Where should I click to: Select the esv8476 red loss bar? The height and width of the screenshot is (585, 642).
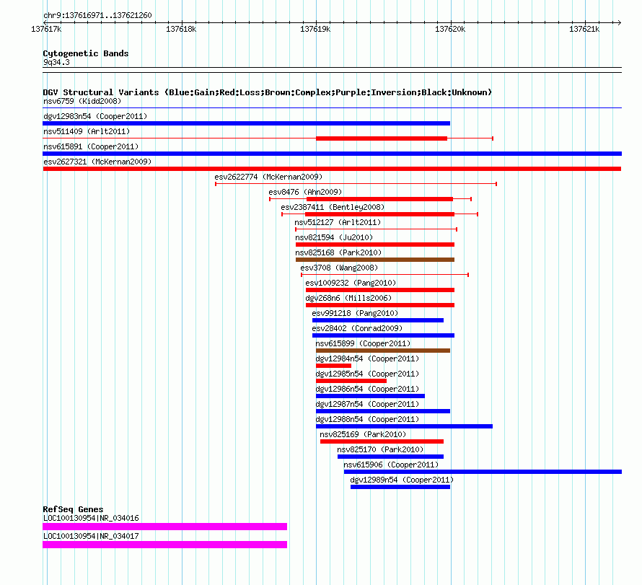tap(379, 199)
